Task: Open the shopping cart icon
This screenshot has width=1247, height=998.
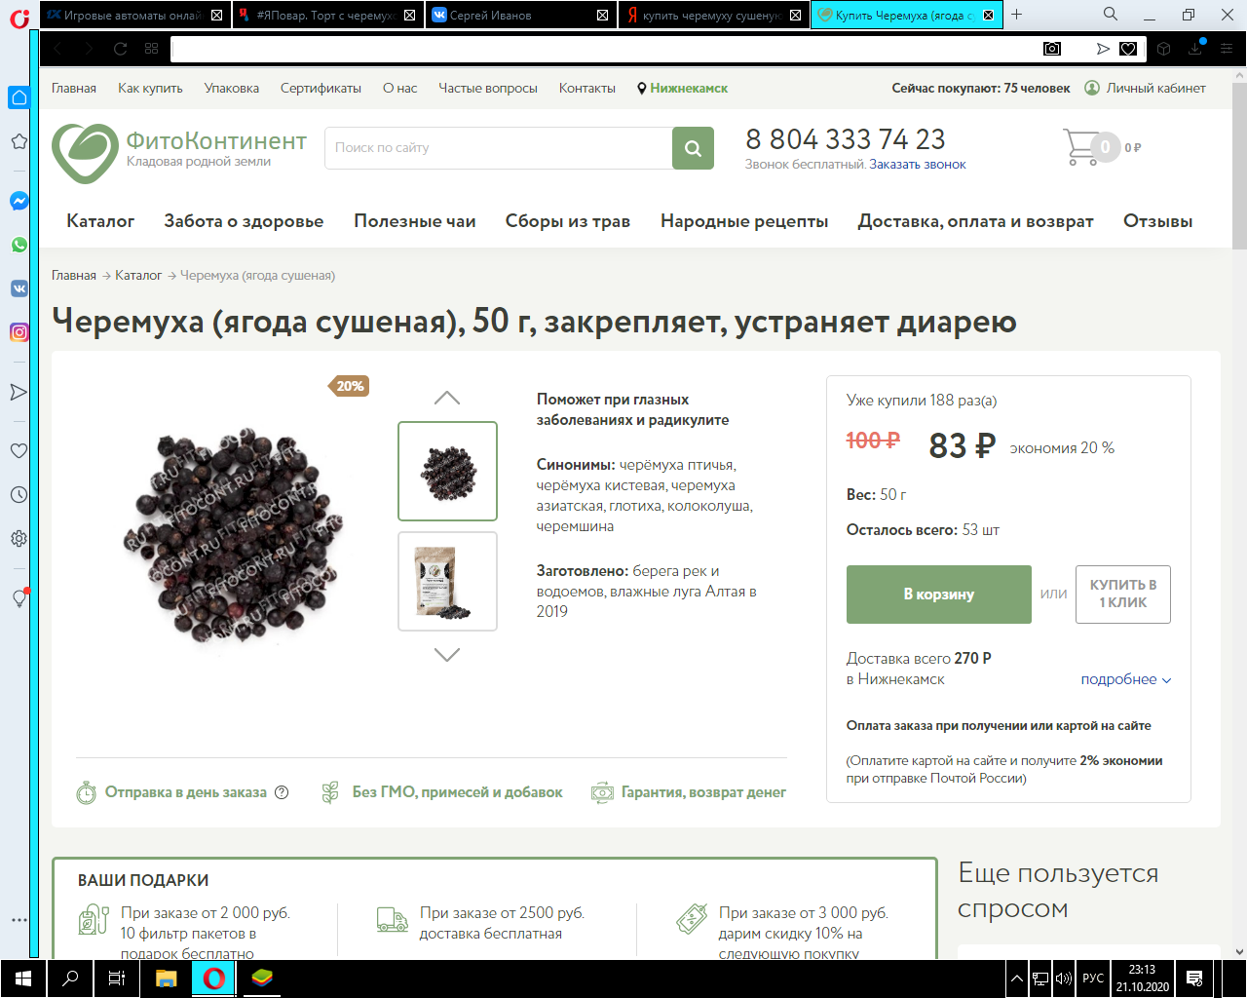Action: point(1080,147)
